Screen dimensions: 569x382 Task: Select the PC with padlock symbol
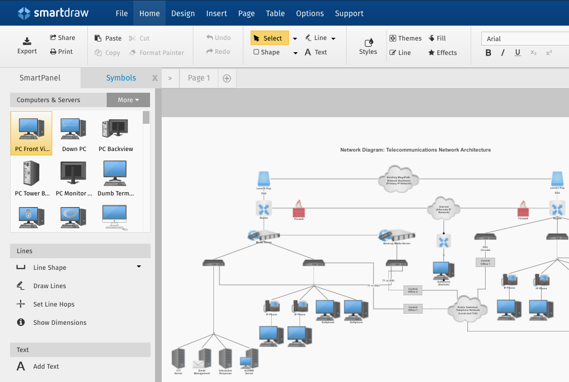pyautogui.click(x=32, y=217)
